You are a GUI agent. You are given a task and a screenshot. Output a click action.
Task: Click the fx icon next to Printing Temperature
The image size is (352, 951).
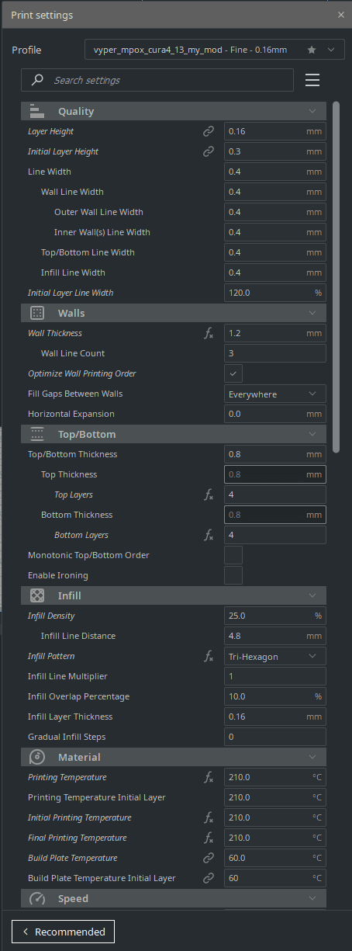pyautogui.click(x=208, y=777)
